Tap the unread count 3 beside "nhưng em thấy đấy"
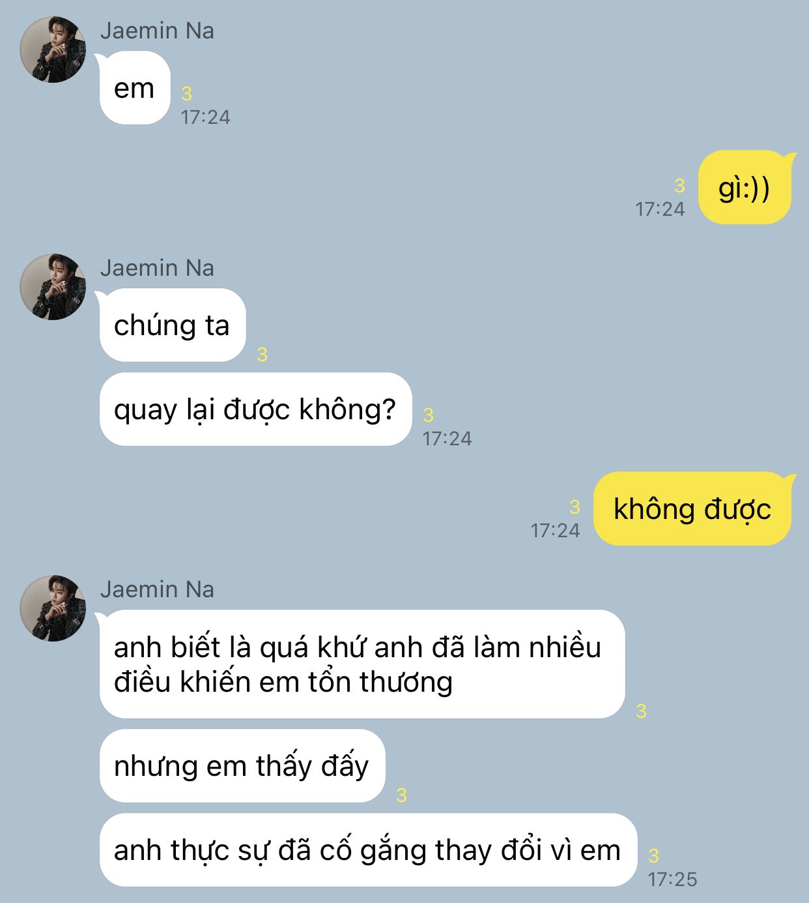This screenshot has height=903, width=809. pyautogui.click(x=401, y=795)
